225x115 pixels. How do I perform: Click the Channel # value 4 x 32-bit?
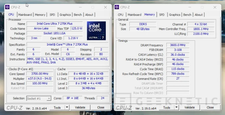point(201,24)
